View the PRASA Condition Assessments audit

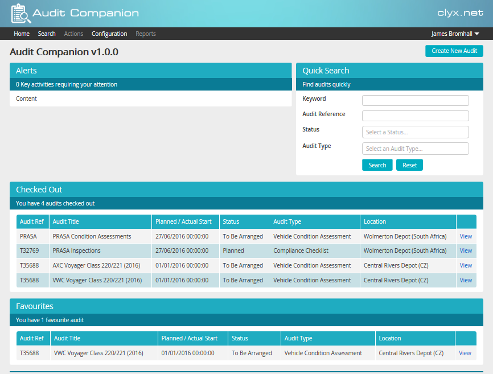click(466, 236)
